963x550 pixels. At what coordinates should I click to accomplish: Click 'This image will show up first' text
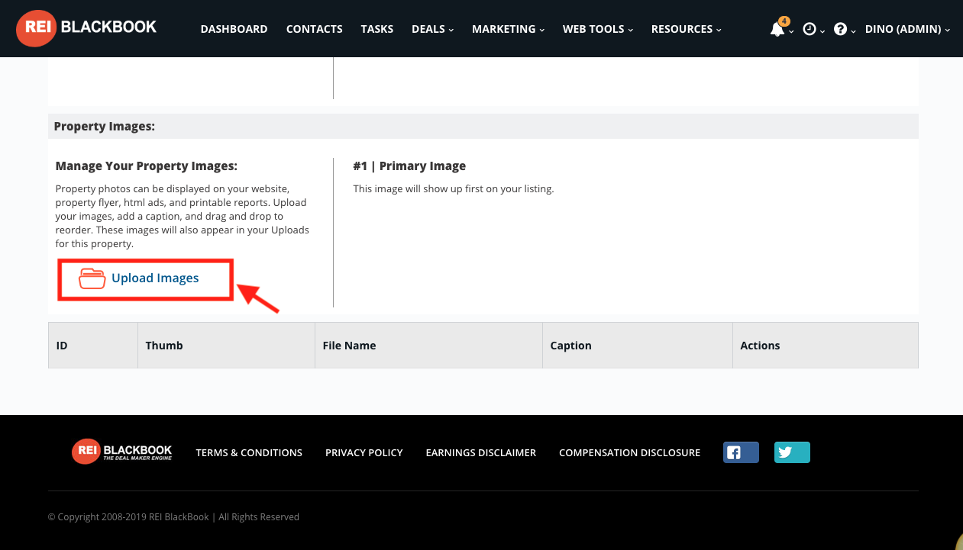click(x=454, y=189)
